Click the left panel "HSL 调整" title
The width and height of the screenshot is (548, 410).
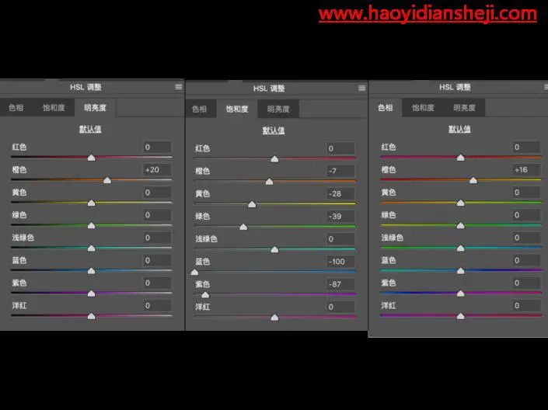pos(86,87)
